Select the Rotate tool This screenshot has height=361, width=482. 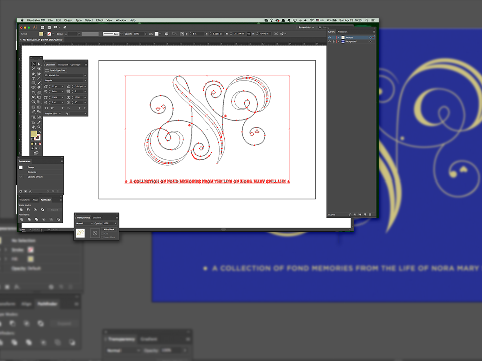coord(33,92)
